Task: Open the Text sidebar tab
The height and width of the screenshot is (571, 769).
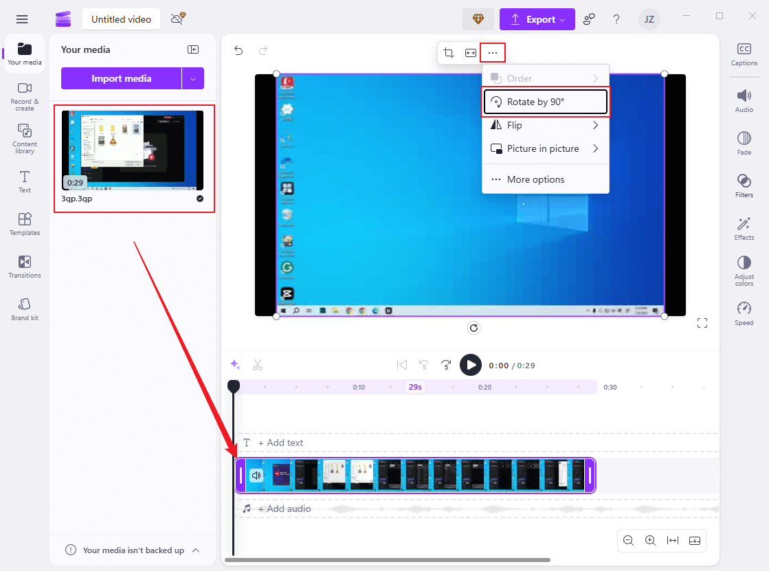Action: (x=25, y=181)
